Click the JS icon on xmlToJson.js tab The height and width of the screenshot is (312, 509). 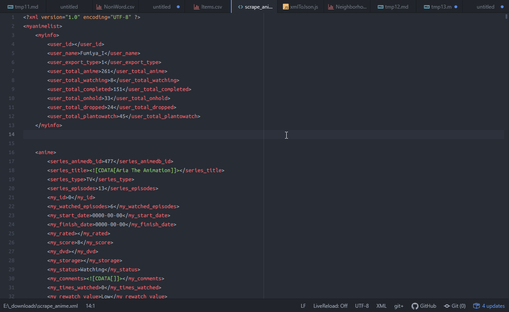pos(285,7)
